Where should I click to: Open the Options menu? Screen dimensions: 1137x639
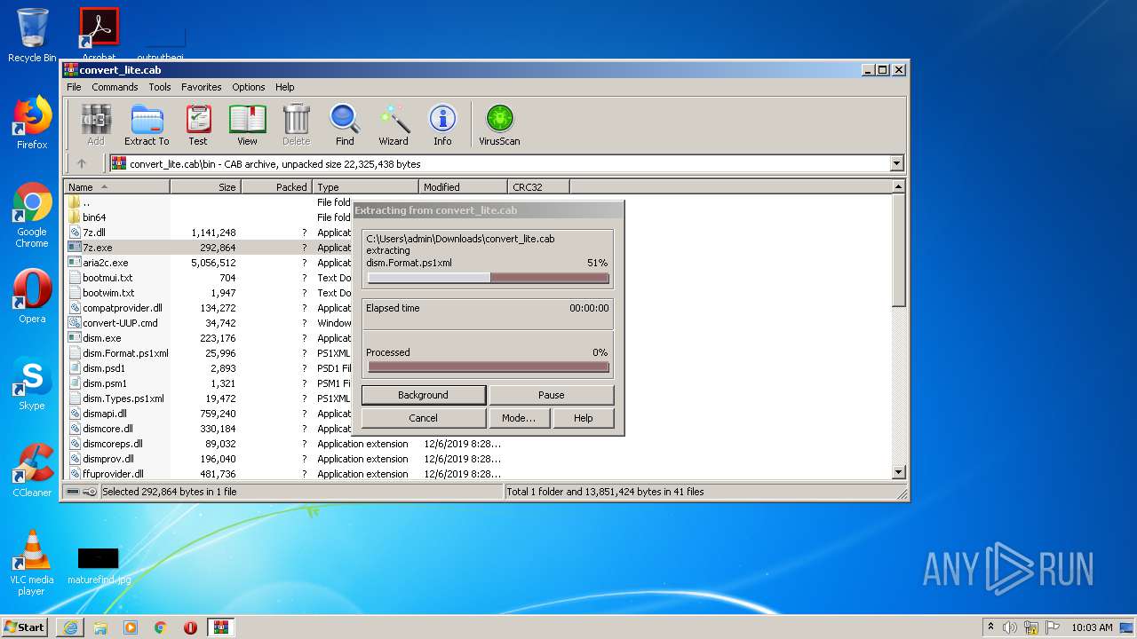pyautogui.click(x=249, y=87)
